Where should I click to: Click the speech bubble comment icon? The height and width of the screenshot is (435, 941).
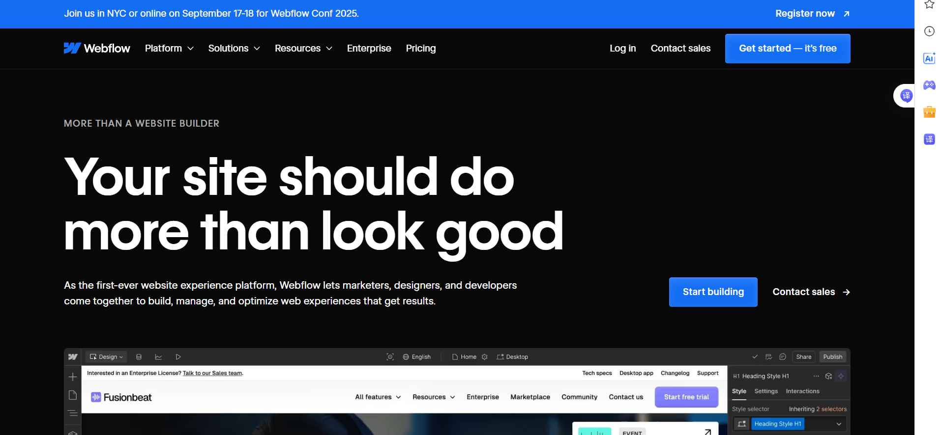783,357
